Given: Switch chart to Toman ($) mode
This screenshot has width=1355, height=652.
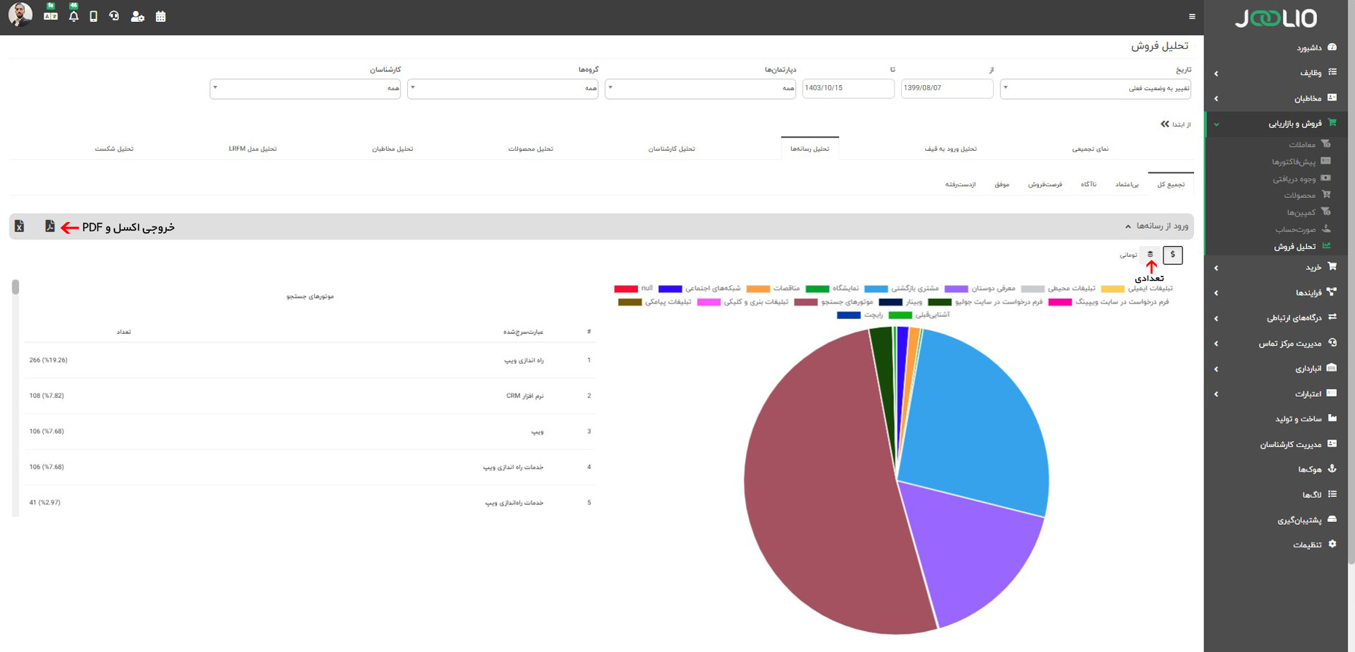Looking at the screenshot, I should (1173, 255).
